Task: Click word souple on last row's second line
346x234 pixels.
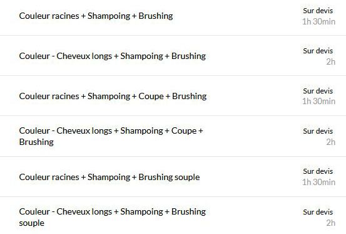Action: [32, 223]
